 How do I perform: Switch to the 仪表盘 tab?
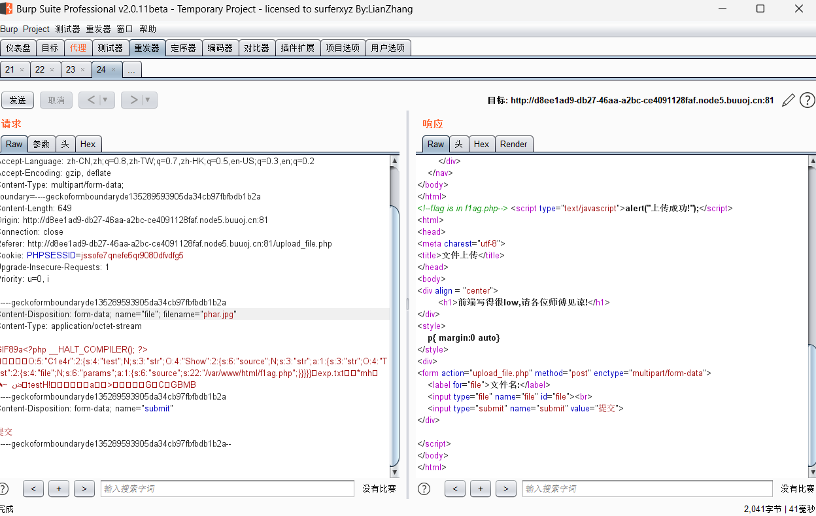[18, 48]
